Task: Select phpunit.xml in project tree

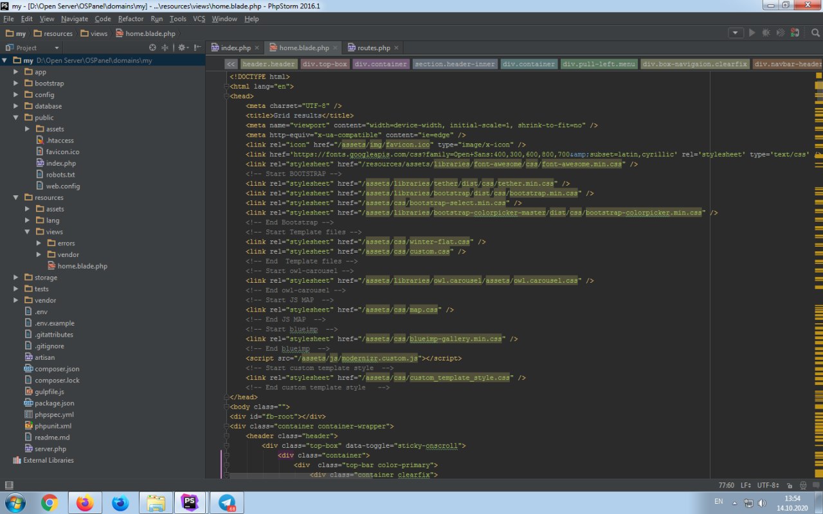Action: tap(48, 426)
